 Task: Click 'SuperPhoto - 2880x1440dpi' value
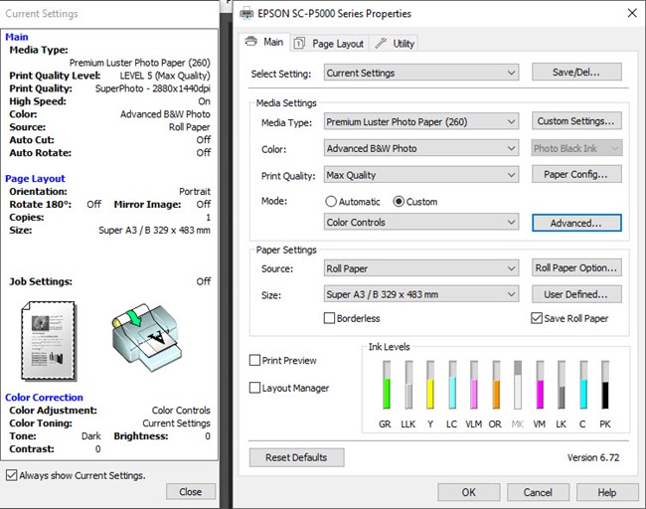pos(153,88)
